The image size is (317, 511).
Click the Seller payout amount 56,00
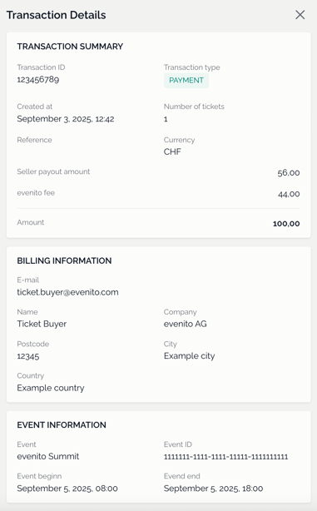pos(289,173)
